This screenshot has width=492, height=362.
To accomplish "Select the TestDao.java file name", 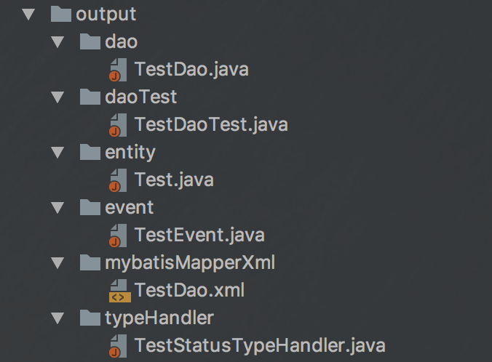I will coord(191,70).
